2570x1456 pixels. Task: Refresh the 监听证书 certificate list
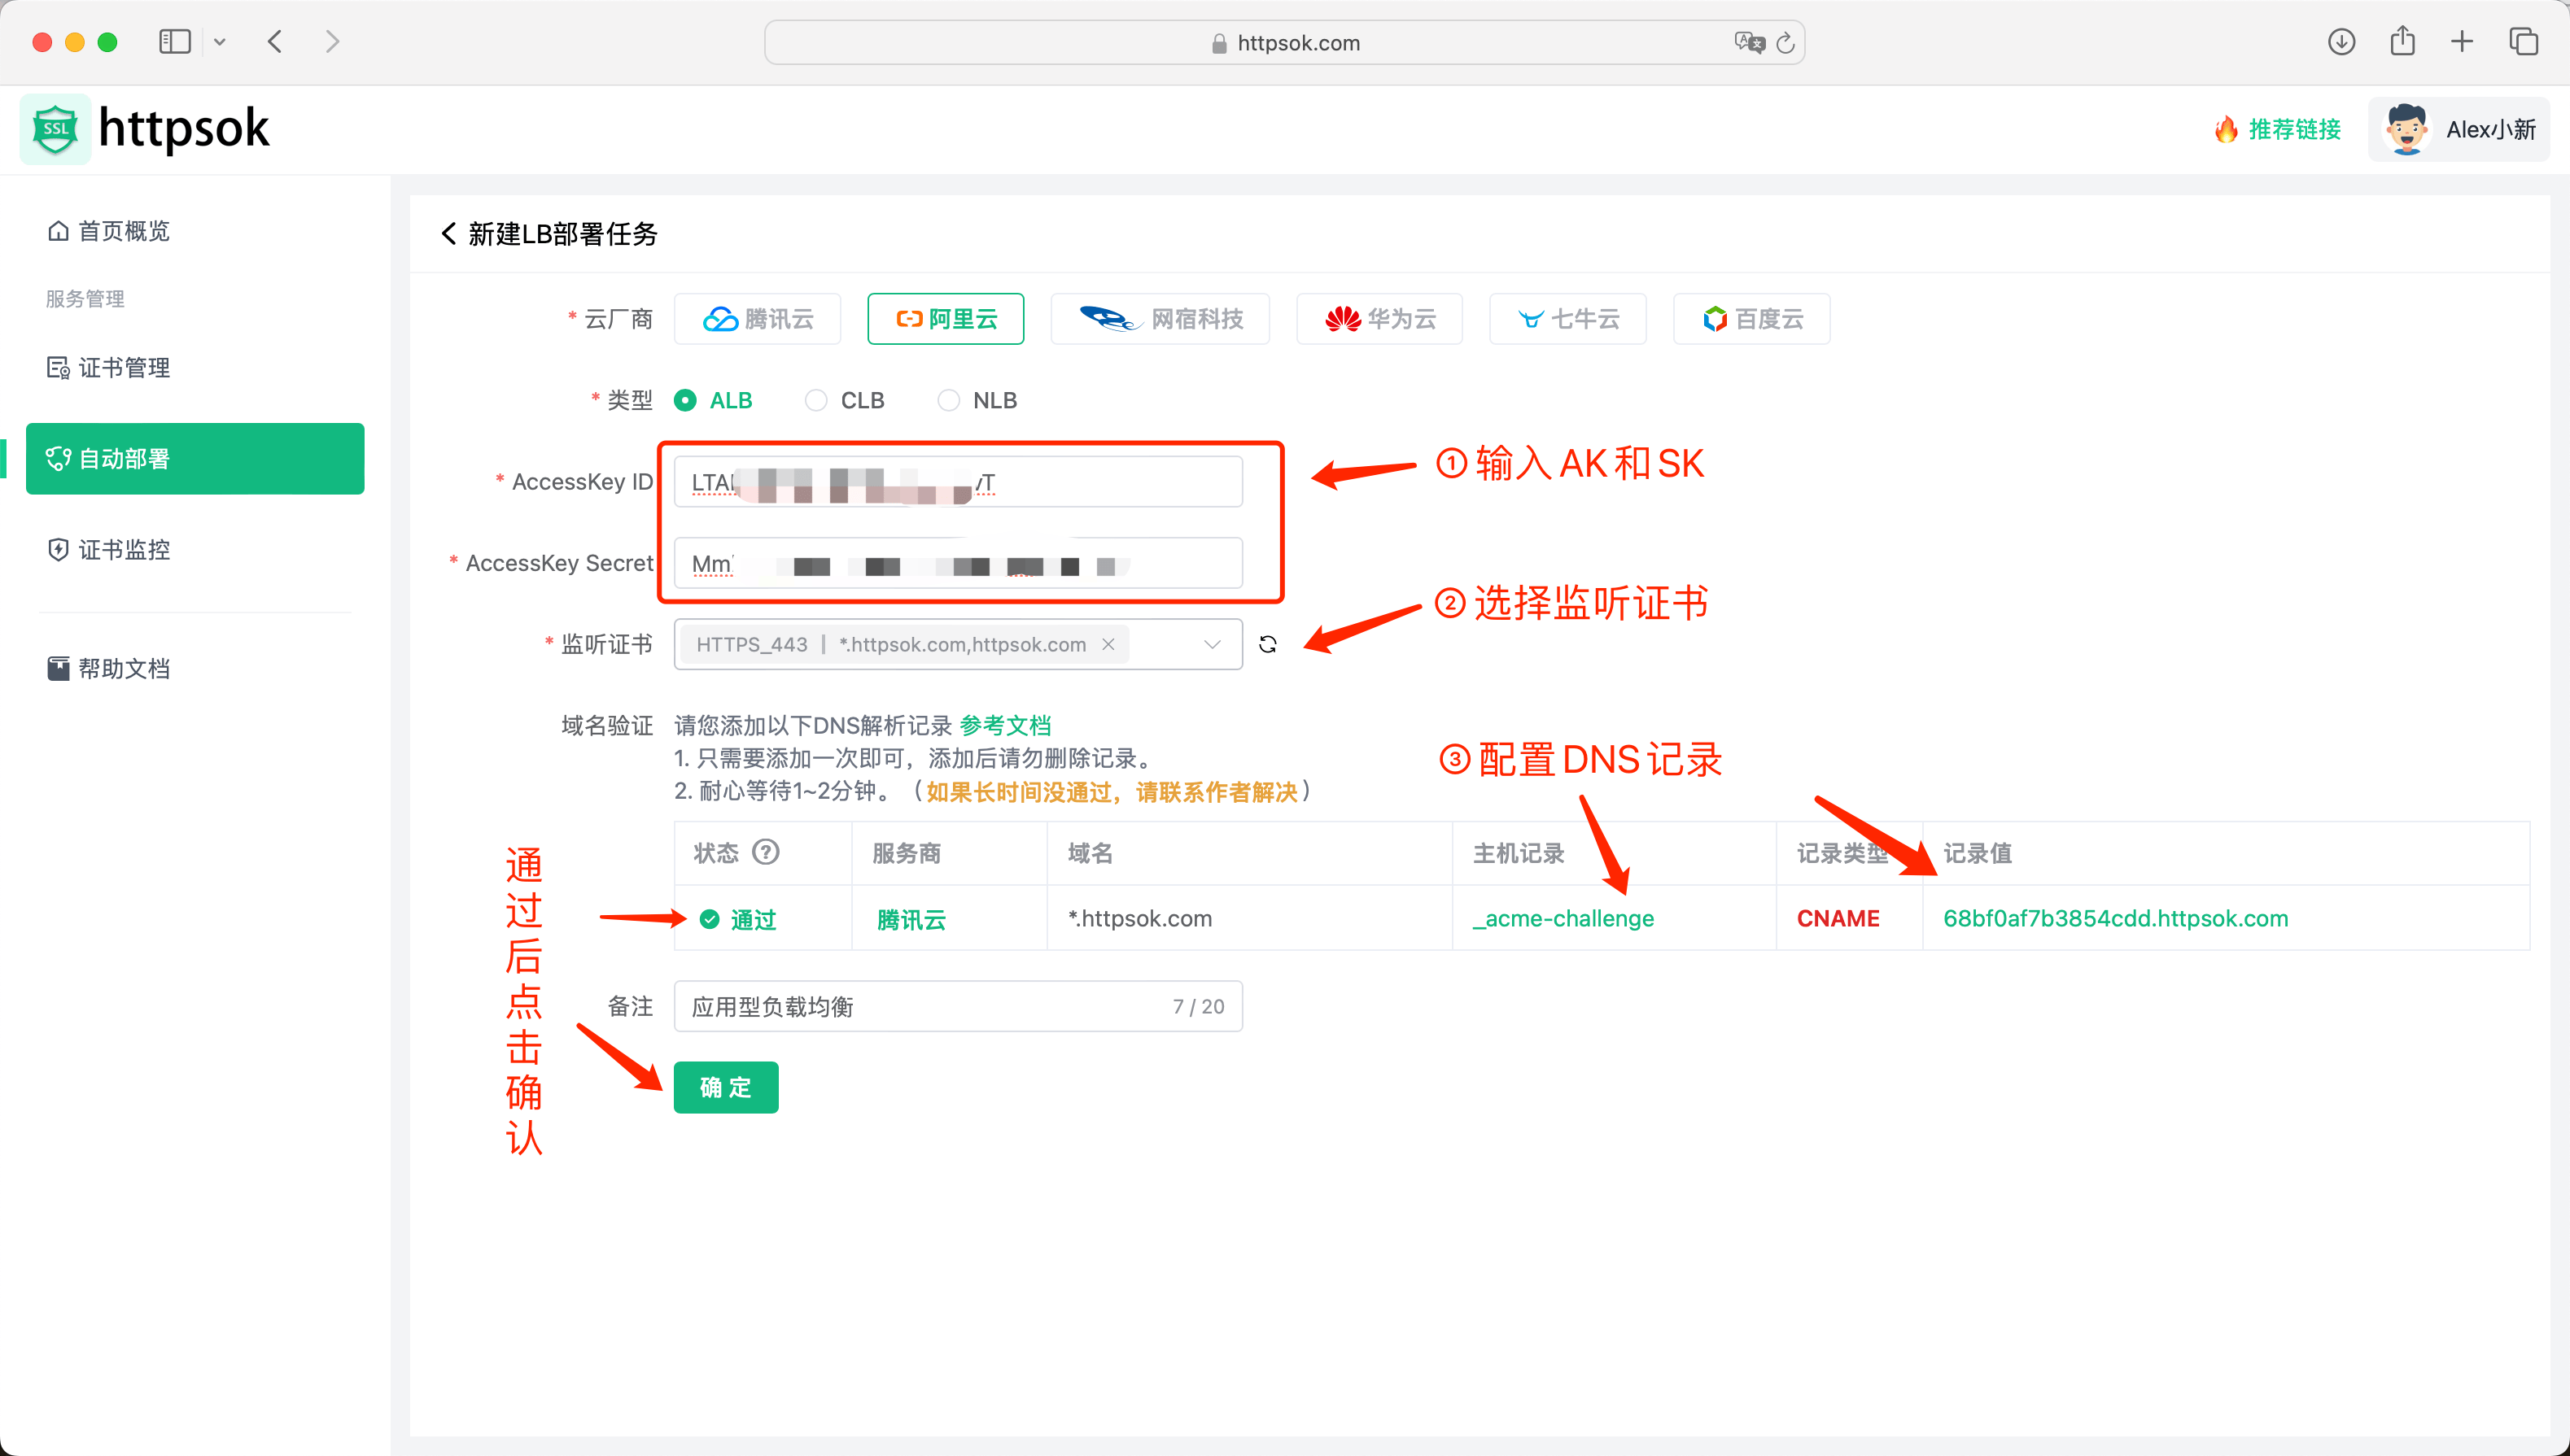coord(1267,644)
